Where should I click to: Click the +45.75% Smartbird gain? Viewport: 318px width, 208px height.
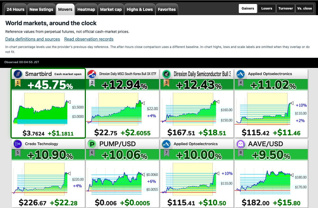point(50,85)
